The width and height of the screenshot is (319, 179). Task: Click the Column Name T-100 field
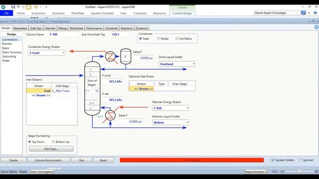click(64, 34)
